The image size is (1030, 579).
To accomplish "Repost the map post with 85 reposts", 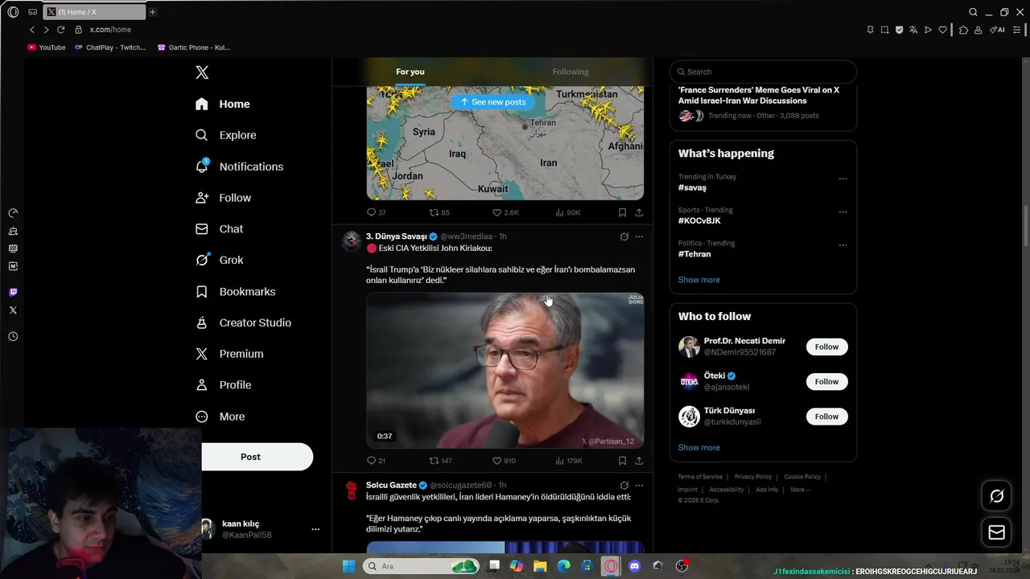I will [439, 212].
